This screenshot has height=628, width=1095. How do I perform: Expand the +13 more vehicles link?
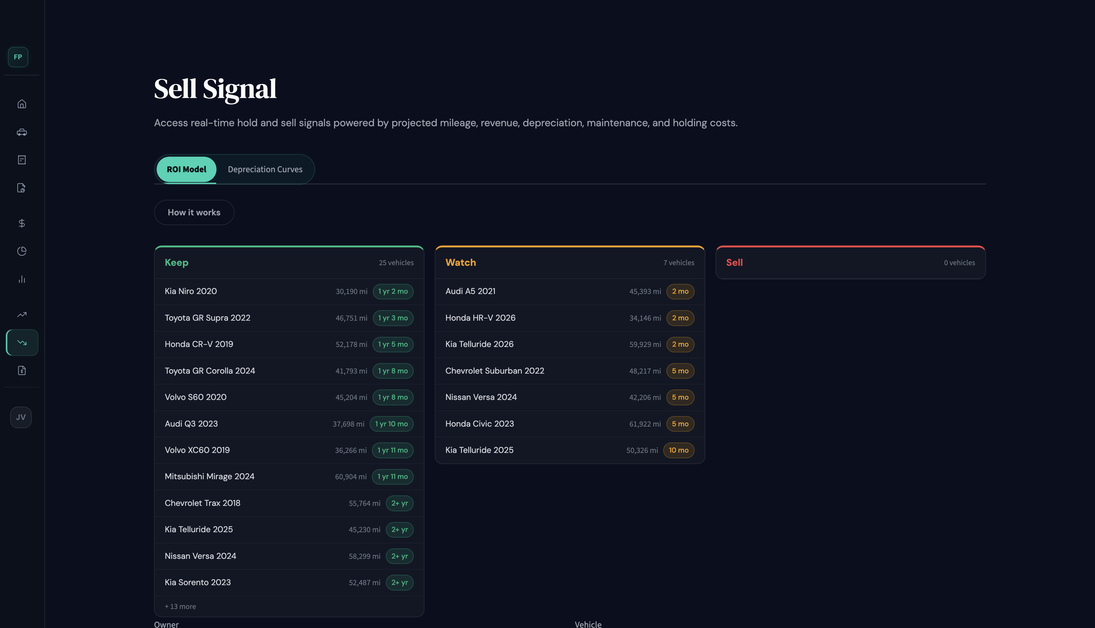tap(180, 606)
